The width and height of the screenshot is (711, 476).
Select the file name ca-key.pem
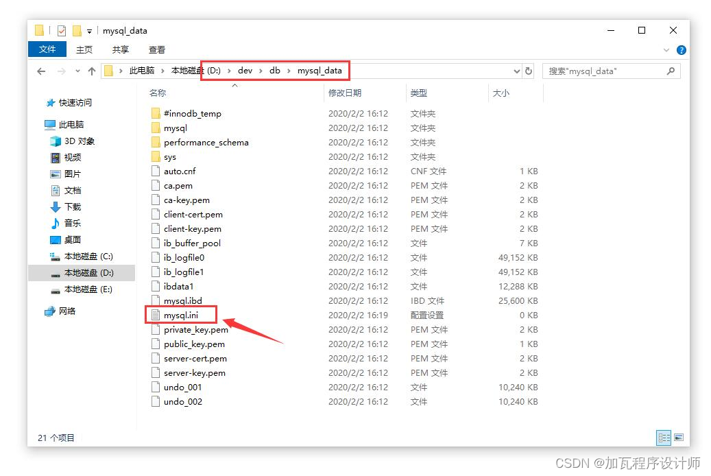186,200
